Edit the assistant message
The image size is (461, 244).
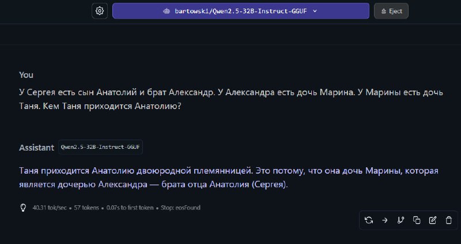[x=433, y=220]
